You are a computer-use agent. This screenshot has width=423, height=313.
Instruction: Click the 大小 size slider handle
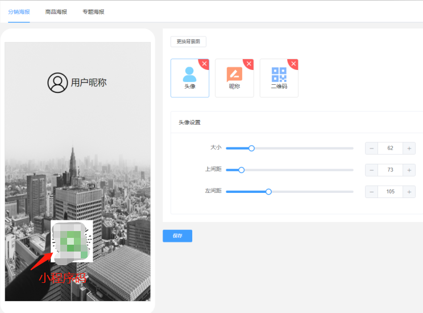pos(251,149)
